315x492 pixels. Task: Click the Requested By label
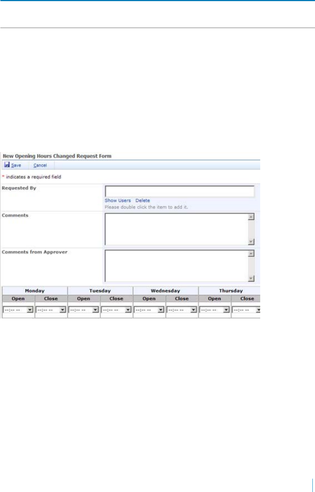[x=19, y=188]
